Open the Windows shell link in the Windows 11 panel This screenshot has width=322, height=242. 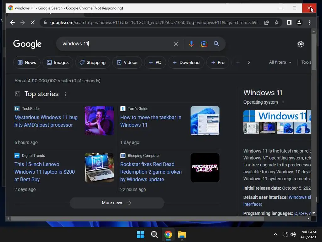[300, 197]
